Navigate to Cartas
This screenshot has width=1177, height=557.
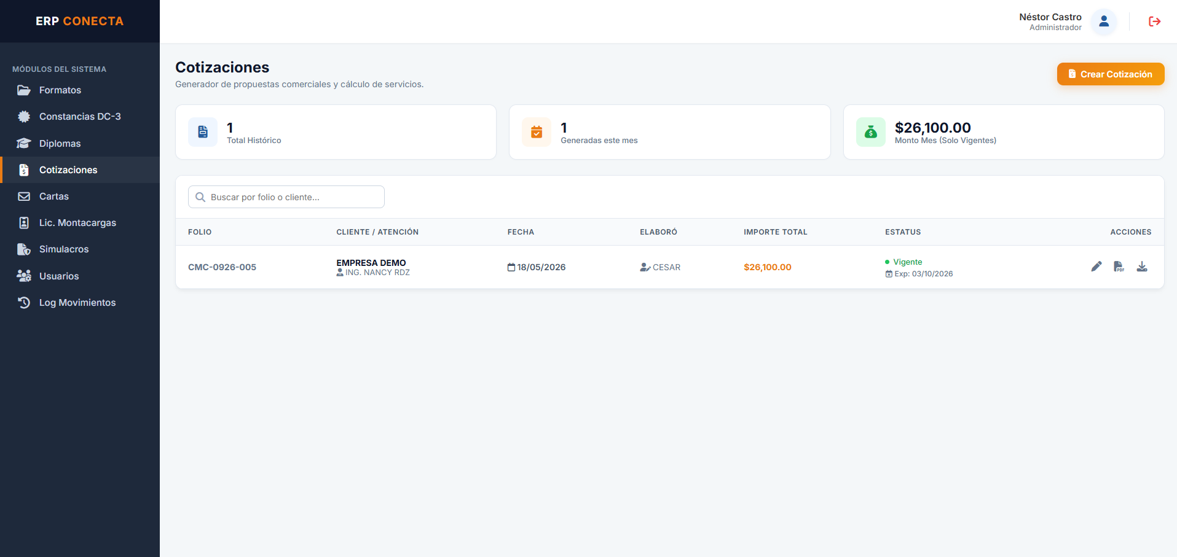(x=80, y=197)
